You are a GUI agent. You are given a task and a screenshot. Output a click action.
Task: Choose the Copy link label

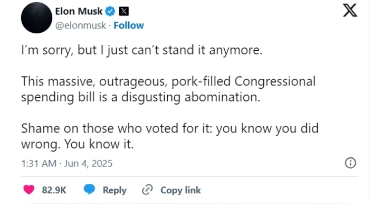click(180, 190)
